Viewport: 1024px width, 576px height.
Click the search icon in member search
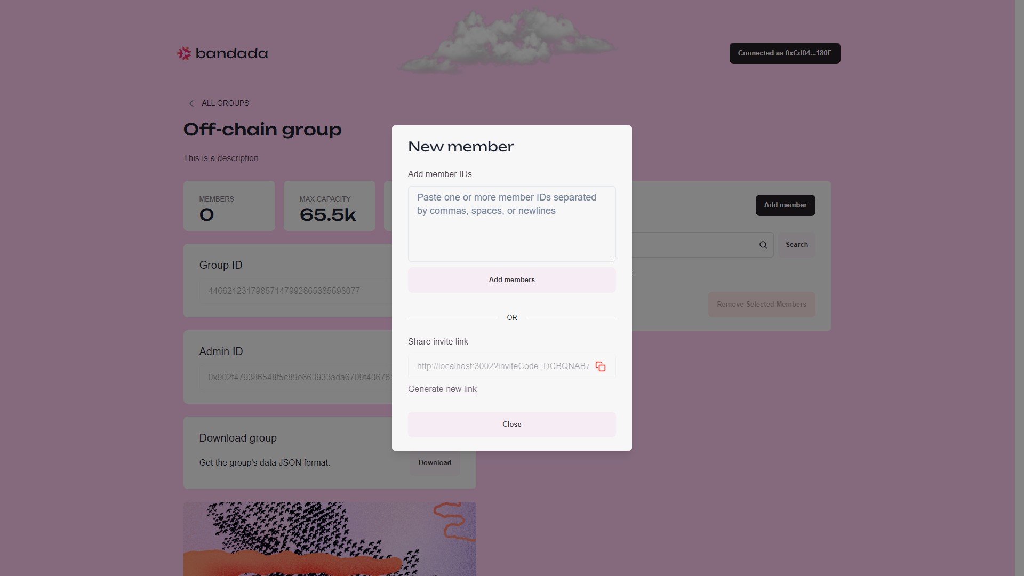[763, 245]
